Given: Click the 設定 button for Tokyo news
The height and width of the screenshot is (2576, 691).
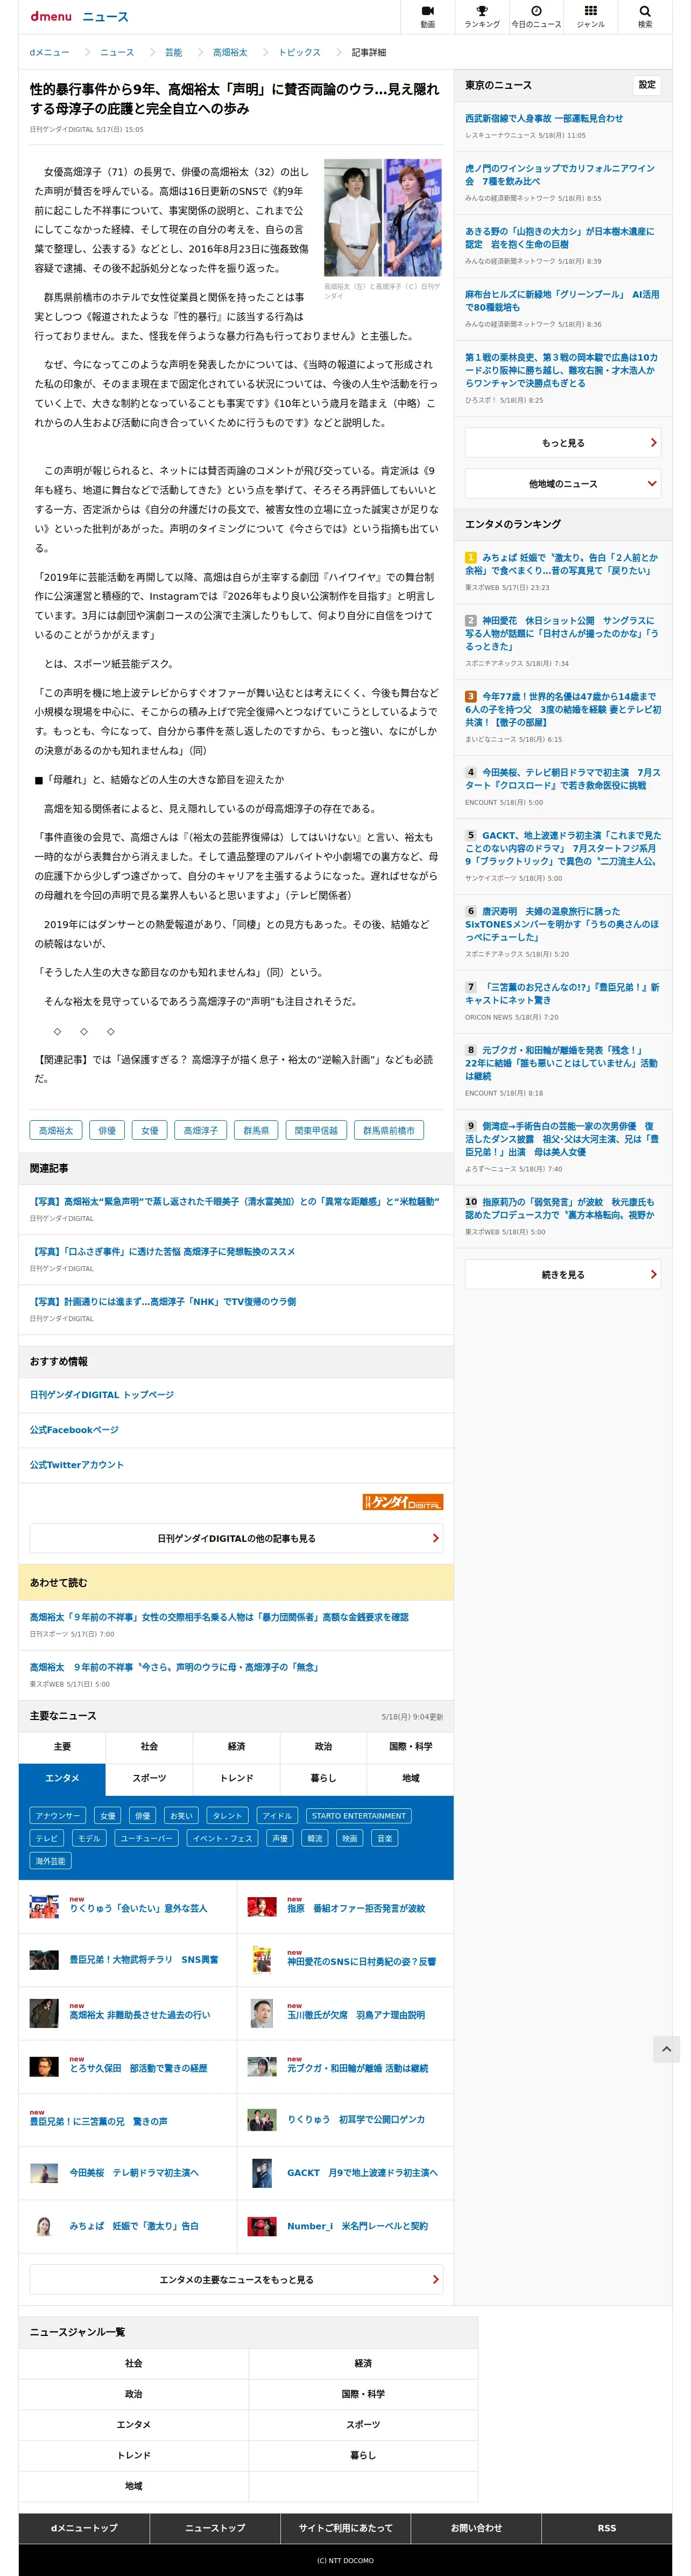Looking at the screenshot, I should [x=647, y=85].
